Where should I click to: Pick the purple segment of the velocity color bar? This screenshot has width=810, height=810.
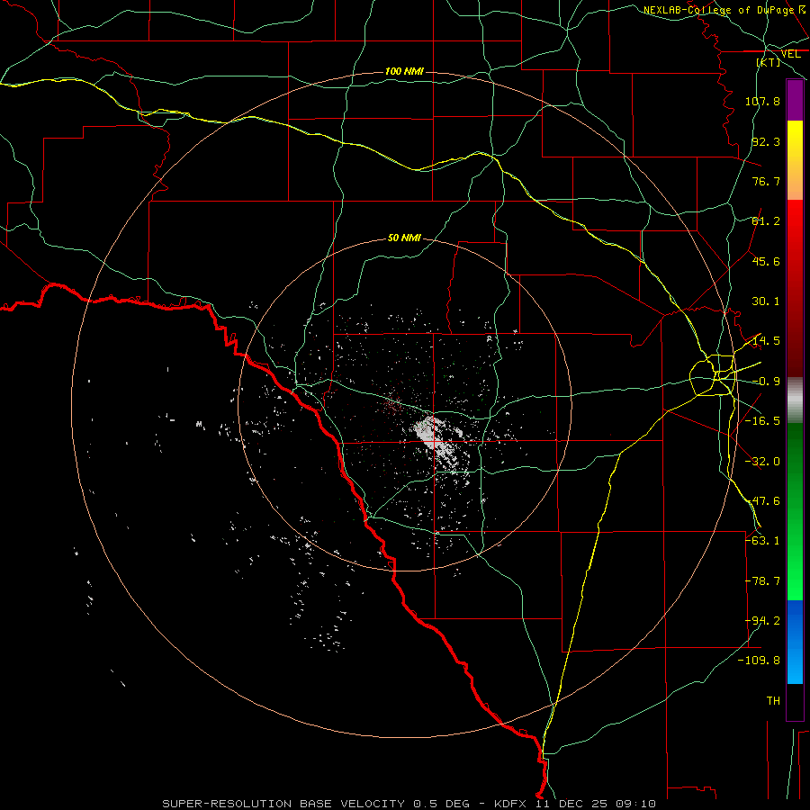795,100
